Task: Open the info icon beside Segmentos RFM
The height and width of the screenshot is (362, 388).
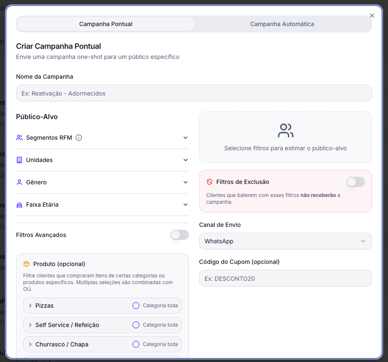Action: [x=79, y=138]
